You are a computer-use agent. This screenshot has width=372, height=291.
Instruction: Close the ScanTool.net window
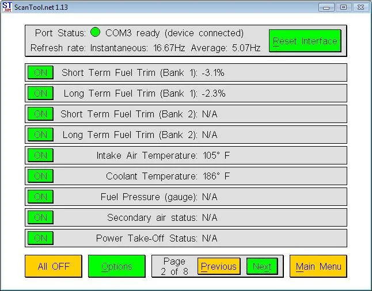[x=360, y=7]
